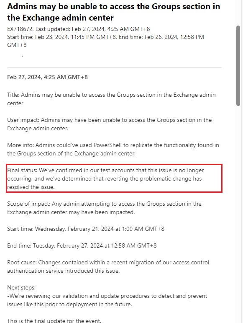Click the 'Root cause' paragraph

(x=108, y=266)
